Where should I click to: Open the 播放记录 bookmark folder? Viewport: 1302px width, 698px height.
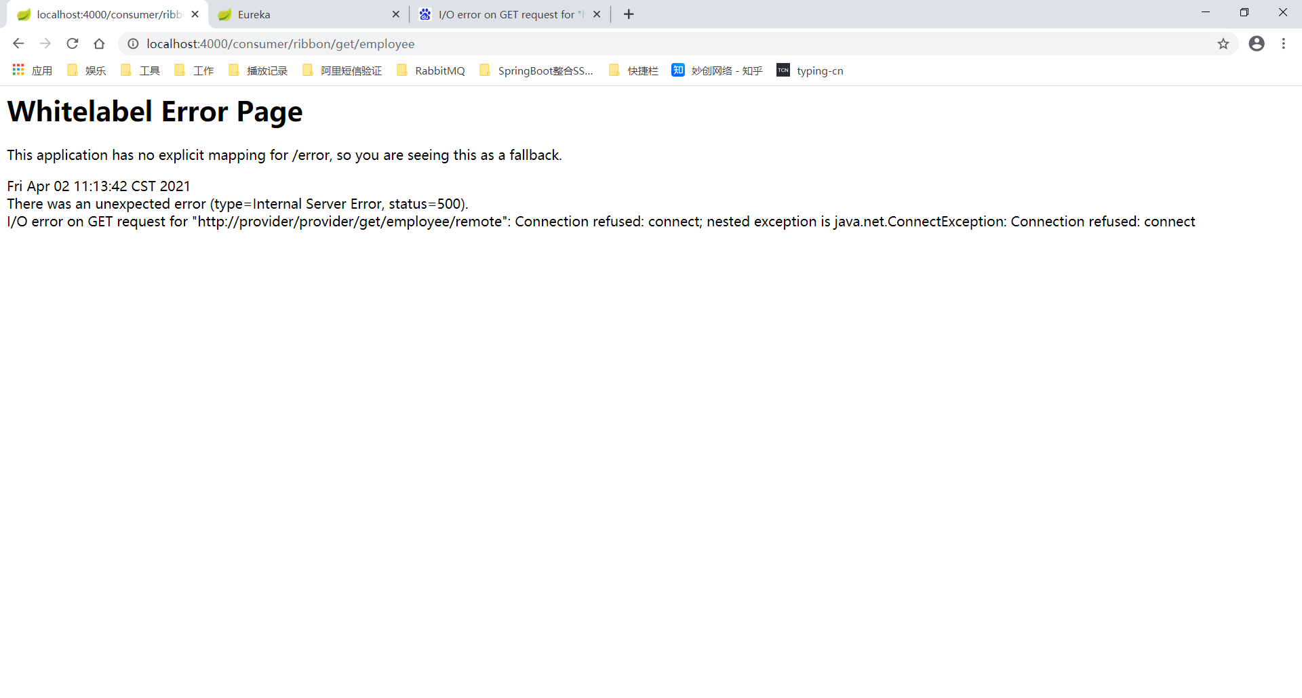pos(257,70)
